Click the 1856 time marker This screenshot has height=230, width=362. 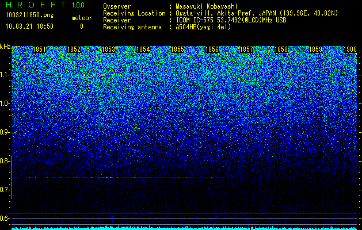(x=212, y=49)
